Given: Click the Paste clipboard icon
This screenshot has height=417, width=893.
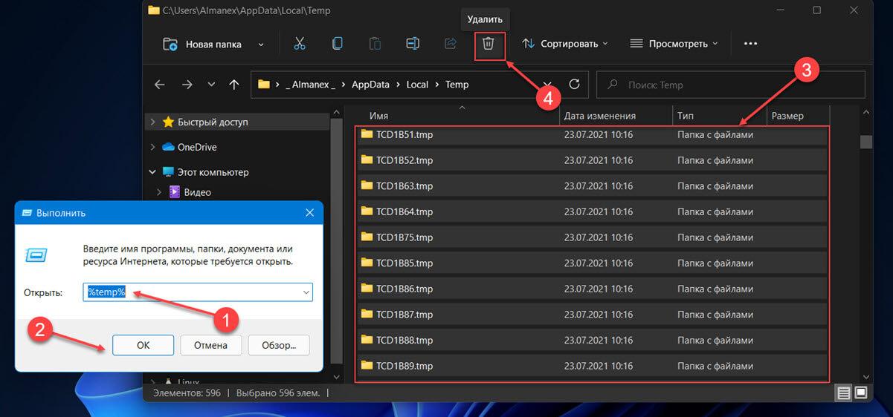Looking at the screenshot, I should click(x=375, y=44).
